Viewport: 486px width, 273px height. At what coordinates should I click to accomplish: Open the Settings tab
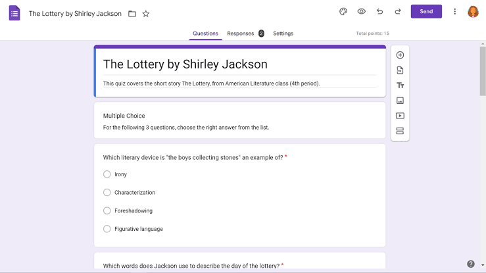(x=283, y=34)
